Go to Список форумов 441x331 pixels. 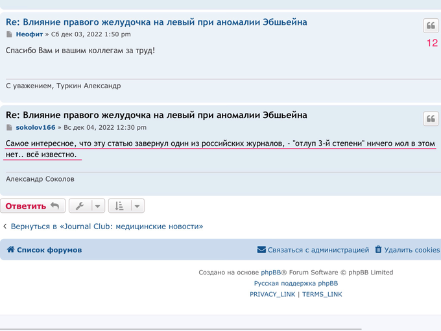click(45, 250)
